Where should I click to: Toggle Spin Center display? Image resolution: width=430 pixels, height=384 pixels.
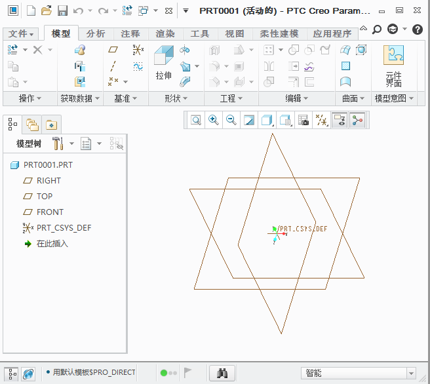[x=357, y=120]
